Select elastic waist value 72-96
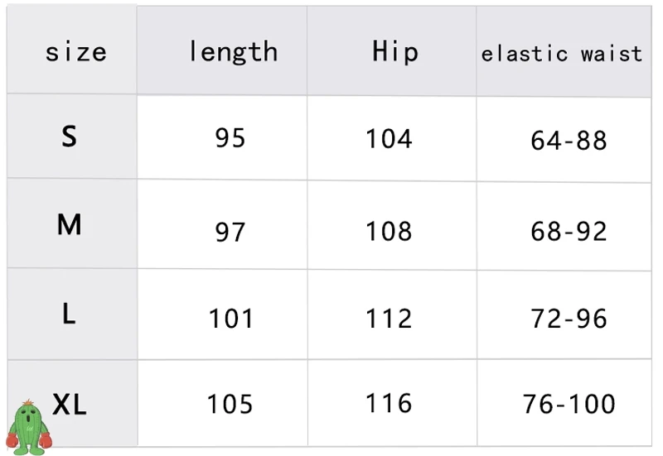Viewport: 663px width, 456px height. pyautogui.click(x=569, y=318)
